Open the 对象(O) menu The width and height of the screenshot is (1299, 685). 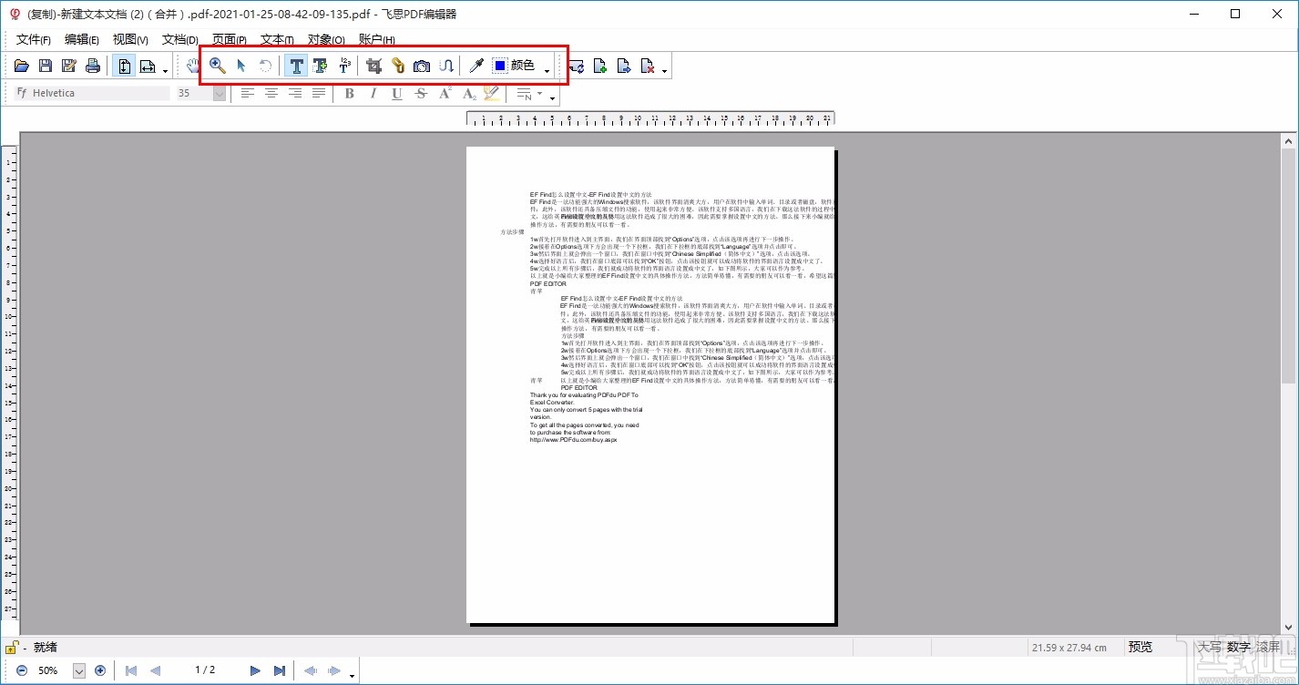(x=326, y=39)
